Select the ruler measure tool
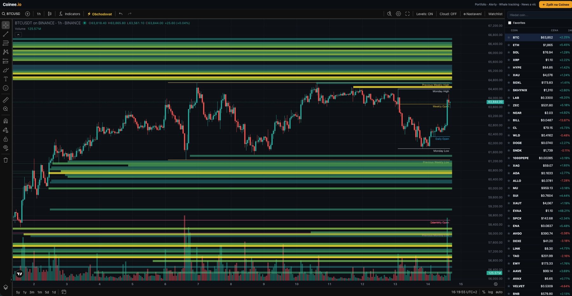Viewport: 572px width, 296px height. (6, 100)
